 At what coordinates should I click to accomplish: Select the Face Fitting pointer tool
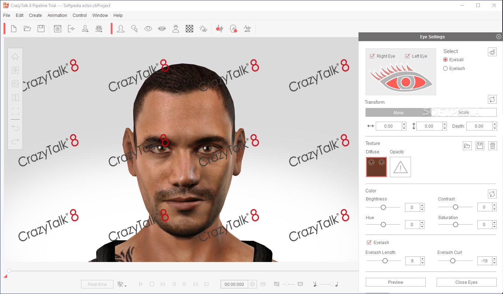click(x=134, y=29)
